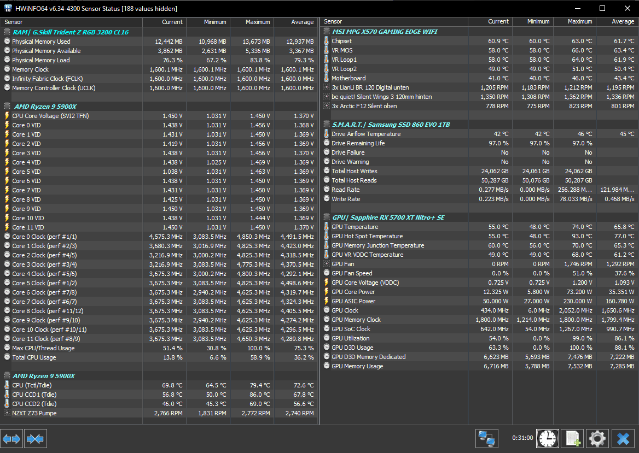Click the HWiNFO64 title bar app icon
The width and height of the screenshot is (639, 453).
pyautogui.click(x=8, y=8)
